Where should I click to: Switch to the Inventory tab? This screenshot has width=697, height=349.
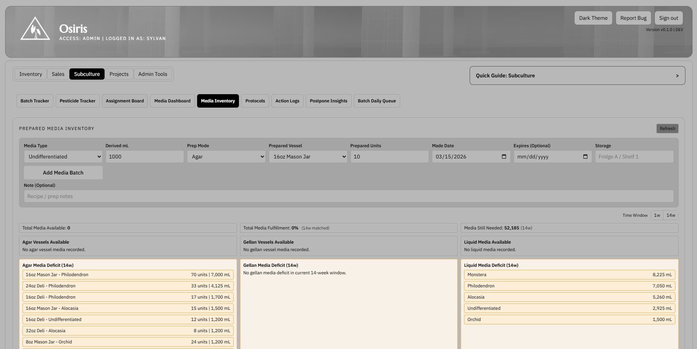(x=31, y=74)
